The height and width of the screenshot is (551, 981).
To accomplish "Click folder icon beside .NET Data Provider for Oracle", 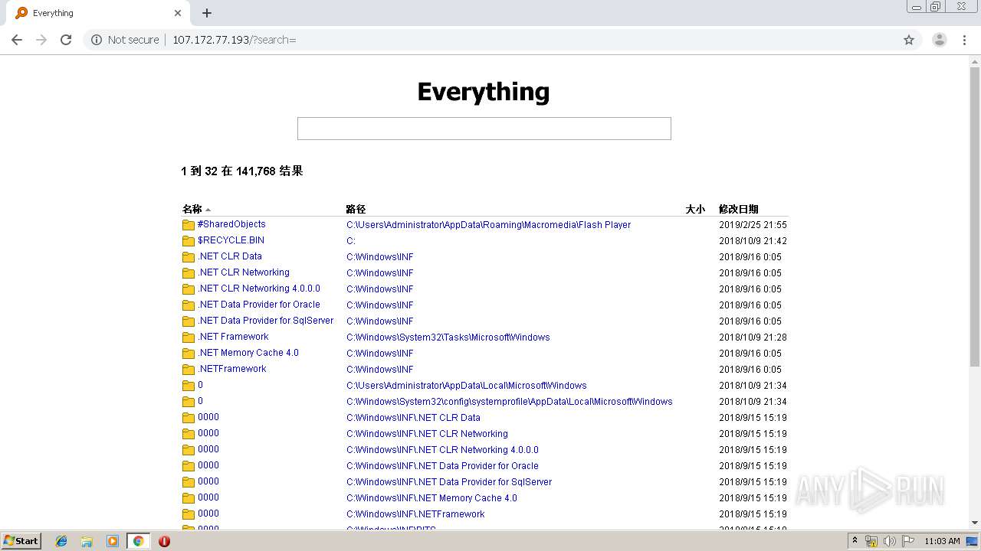I will [x=189, y=305].
